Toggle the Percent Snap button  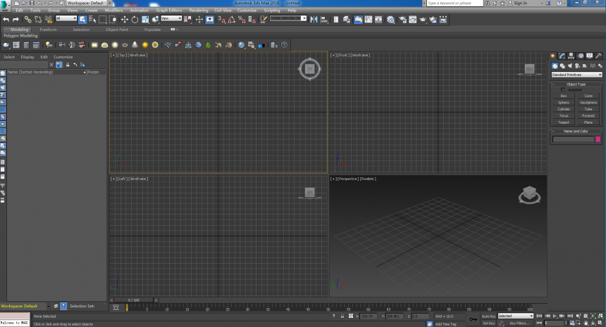(242, 19)
